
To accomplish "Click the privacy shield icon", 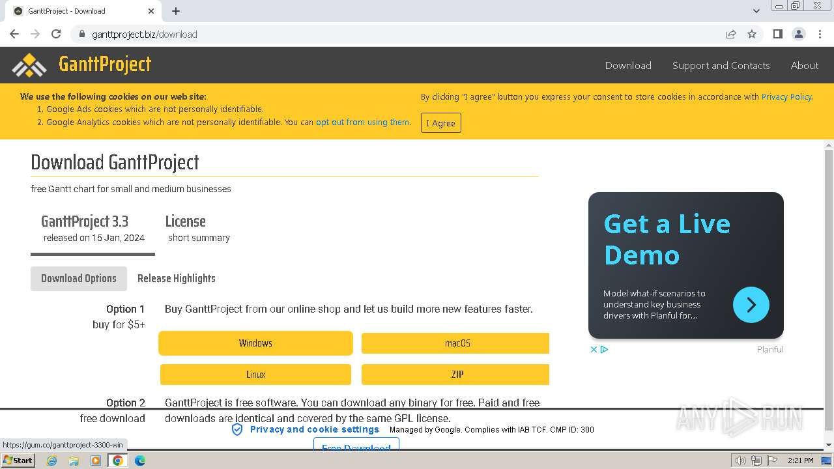I will click(x=237, y=430).
